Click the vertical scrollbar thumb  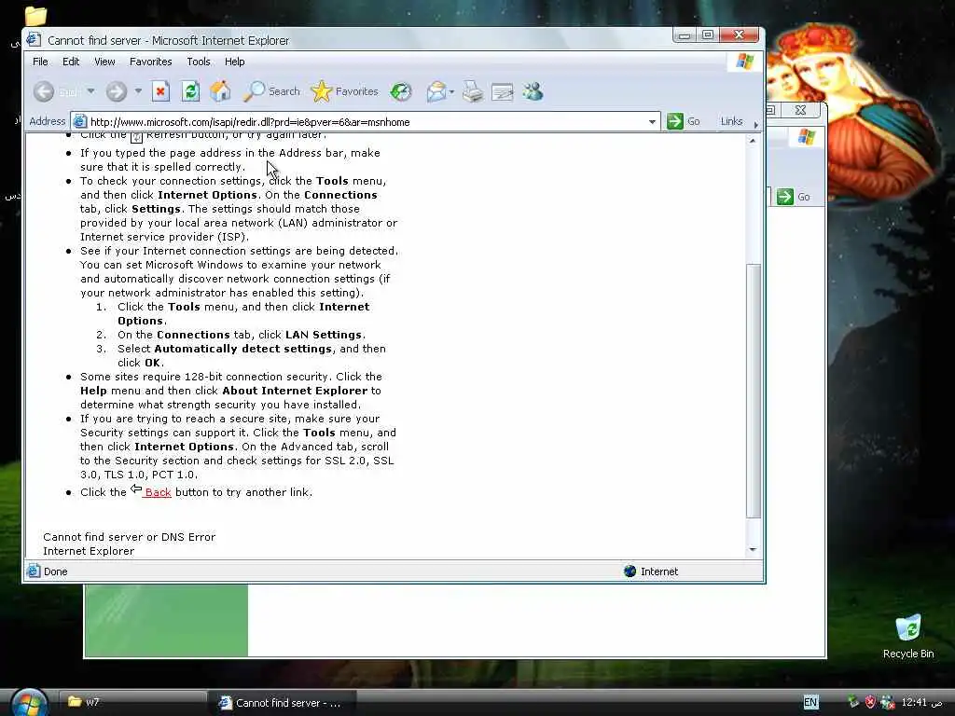754,391
